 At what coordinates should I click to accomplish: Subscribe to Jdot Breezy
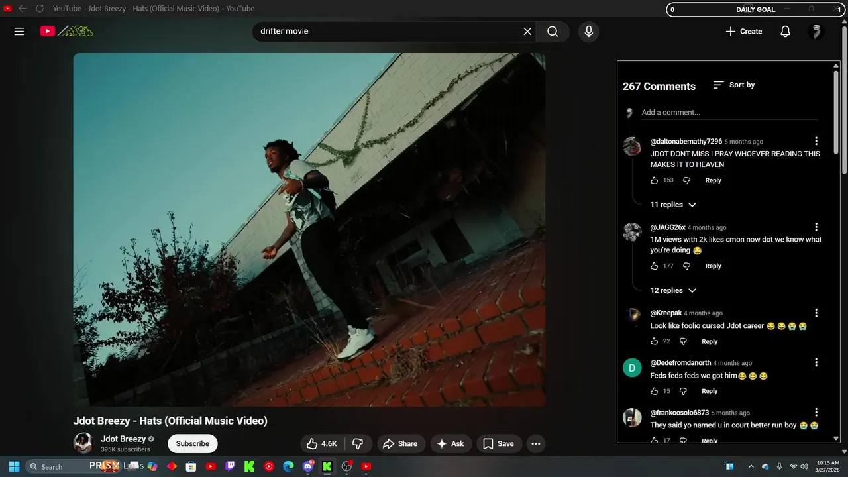193,443
